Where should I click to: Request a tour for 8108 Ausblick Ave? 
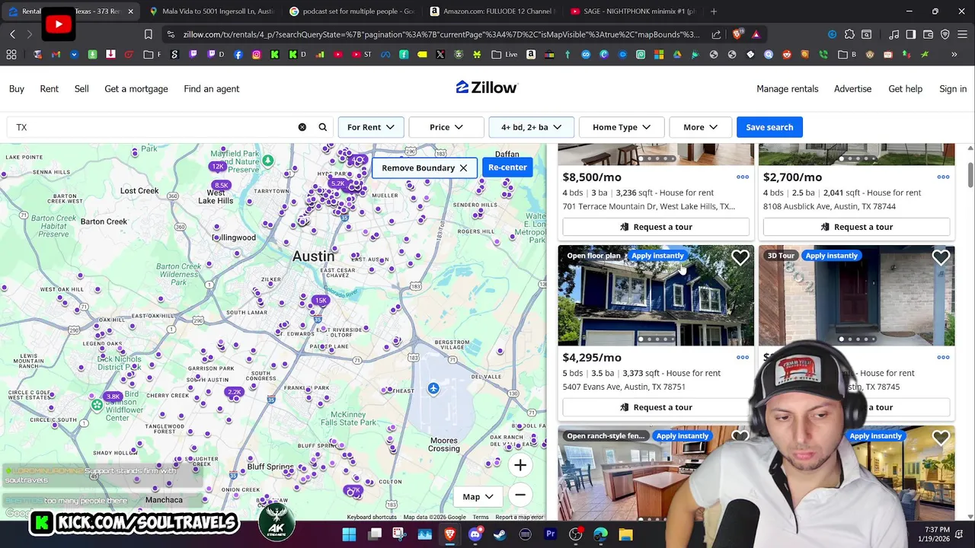click(856, 227)
